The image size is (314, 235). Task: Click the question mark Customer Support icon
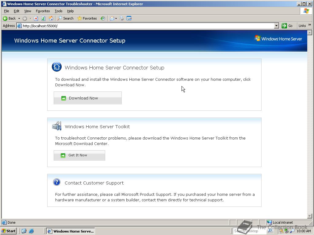57,182
